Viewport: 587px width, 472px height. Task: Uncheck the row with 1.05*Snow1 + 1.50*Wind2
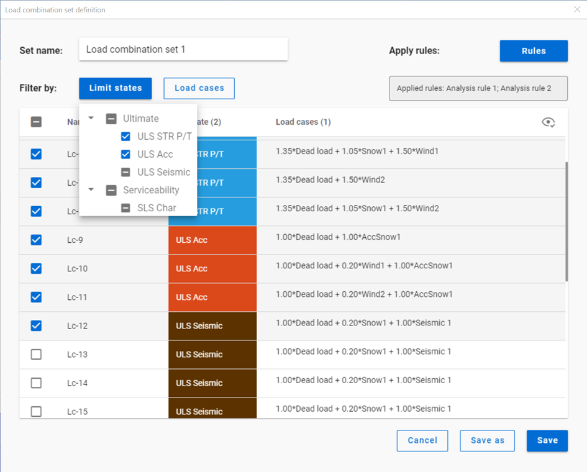click(36, 211)
